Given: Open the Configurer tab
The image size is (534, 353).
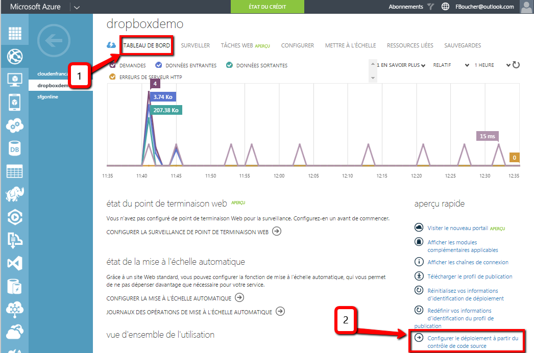Looking at the screenshot, I should coord(297,45).
